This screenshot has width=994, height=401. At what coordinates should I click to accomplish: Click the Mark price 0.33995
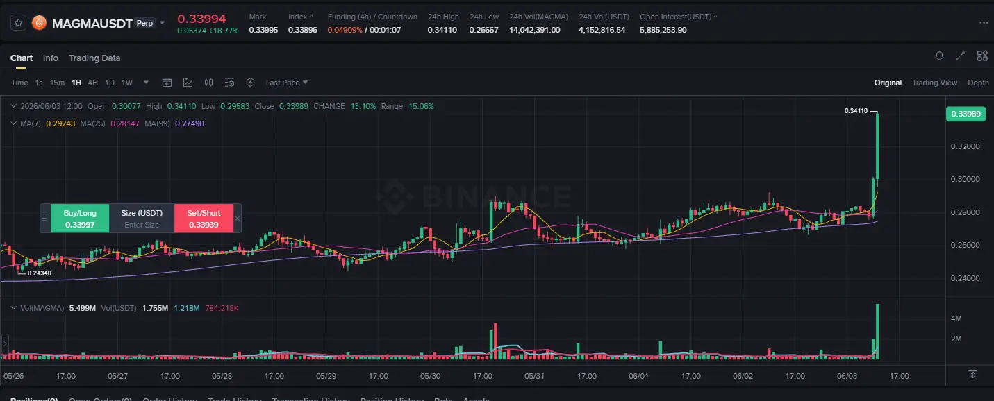click(263, 30)
